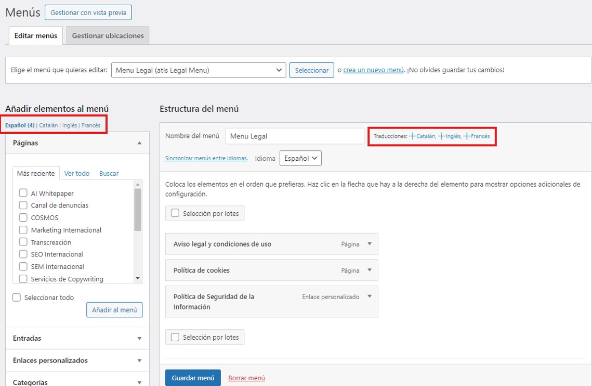Open the menu selection dropdown
The height and width of the screenshot is (386, 592).
pyautogui.click(x=199, y=70)
